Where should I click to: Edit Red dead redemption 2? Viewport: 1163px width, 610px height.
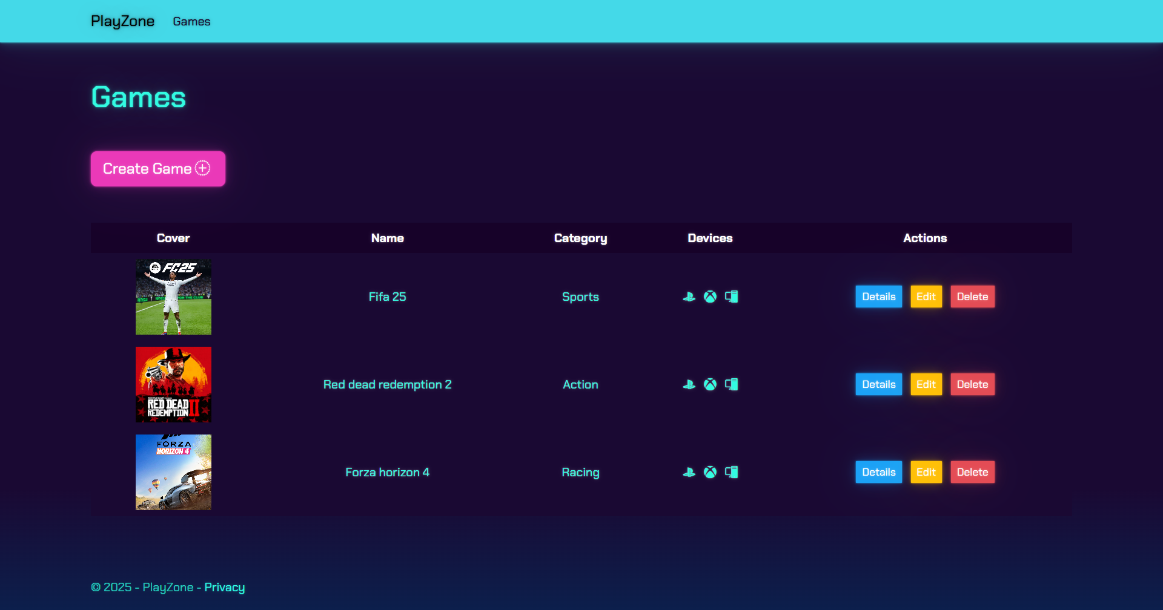tap(926, 384)
